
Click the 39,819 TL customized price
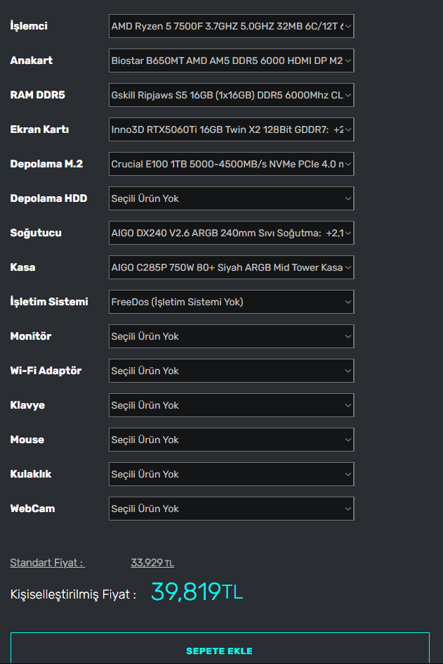(197, 592)
